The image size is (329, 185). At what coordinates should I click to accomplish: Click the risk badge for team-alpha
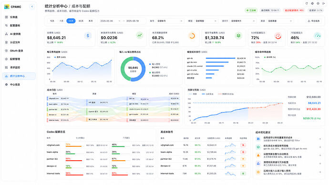coord(243,152)
